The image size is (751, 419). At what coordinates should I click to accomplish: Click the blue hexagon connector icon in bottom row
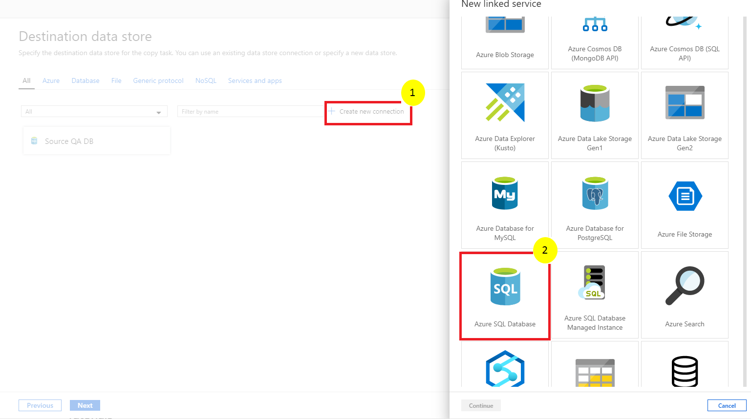(x=505, y=369)
